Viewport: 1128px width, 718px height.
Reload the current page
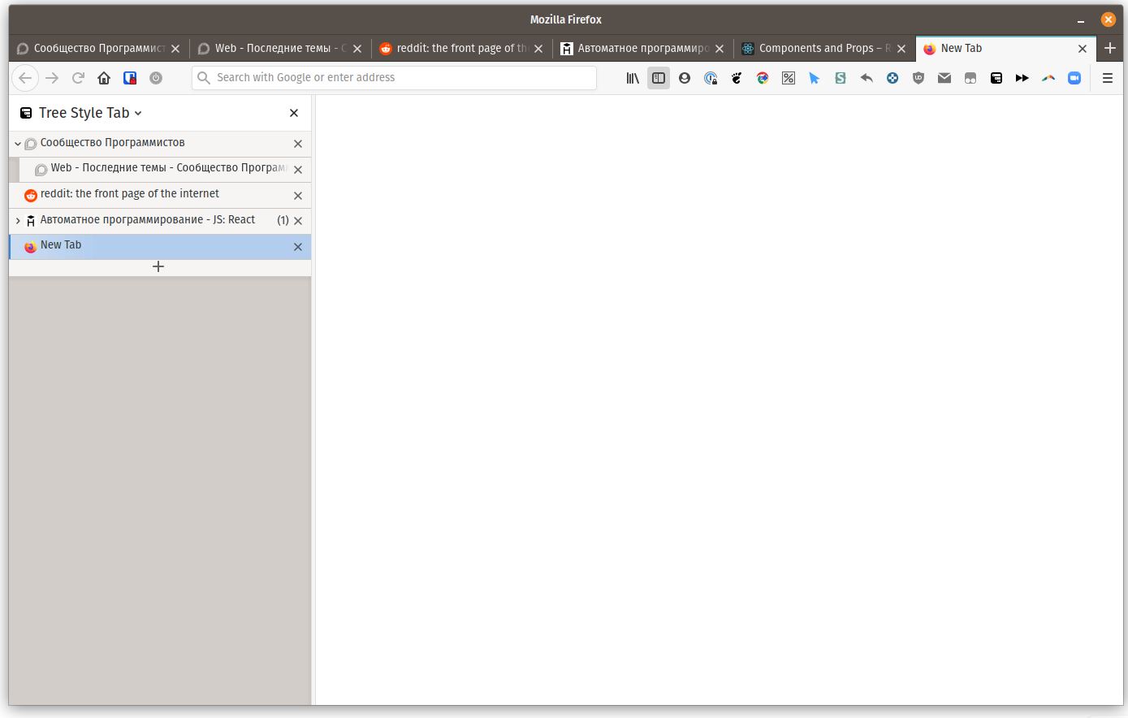click(x=78, y=78)
